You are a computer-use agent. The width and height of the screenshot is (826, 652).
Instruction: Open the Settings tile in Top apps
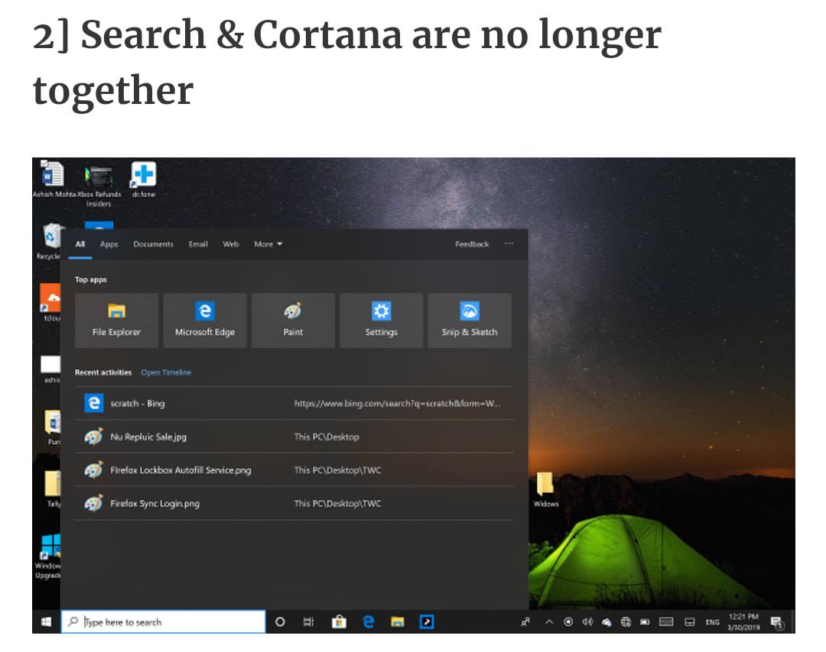tap(382, 320)
